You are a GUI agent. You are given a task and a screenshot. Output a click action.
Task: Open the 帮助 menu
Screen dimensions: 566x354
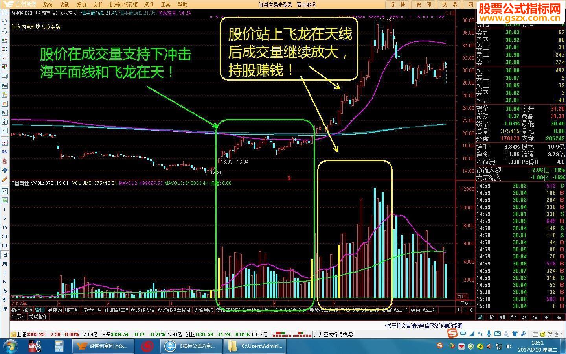pyautogui.click(x=182, y=4)
